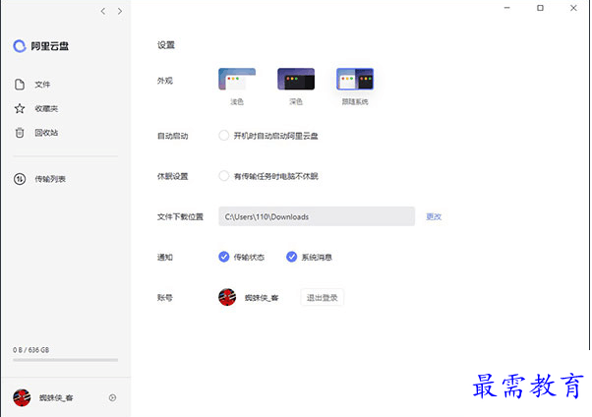Click the transfer arrows circle icon

tap(20, 179)
